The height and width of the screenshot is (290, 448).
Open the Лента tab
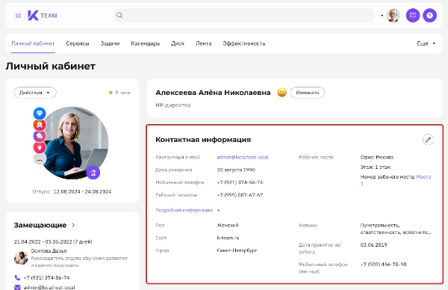[x=203, y=43]
